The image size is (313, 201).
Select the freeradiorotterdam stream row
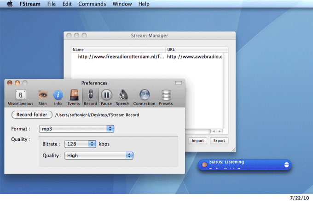click(x=147, y=57)
